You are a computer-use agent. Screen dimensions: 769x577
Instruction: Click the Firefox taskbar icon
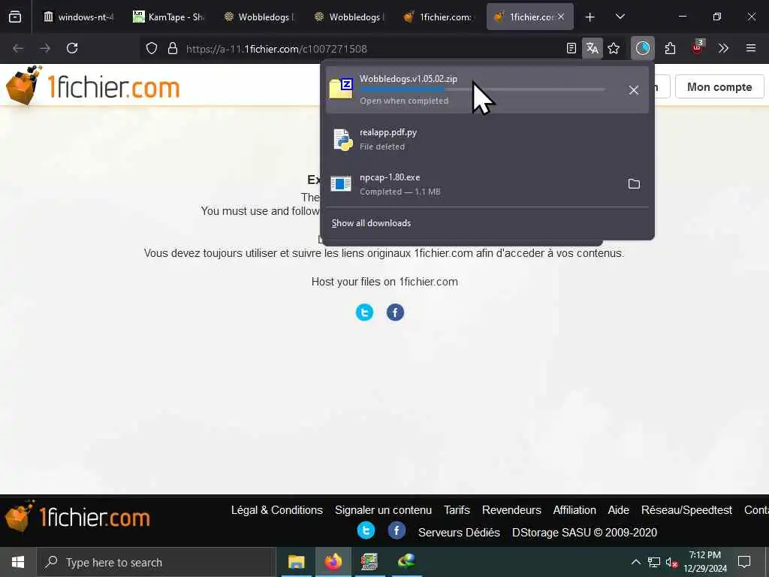[x=333, y=562]
